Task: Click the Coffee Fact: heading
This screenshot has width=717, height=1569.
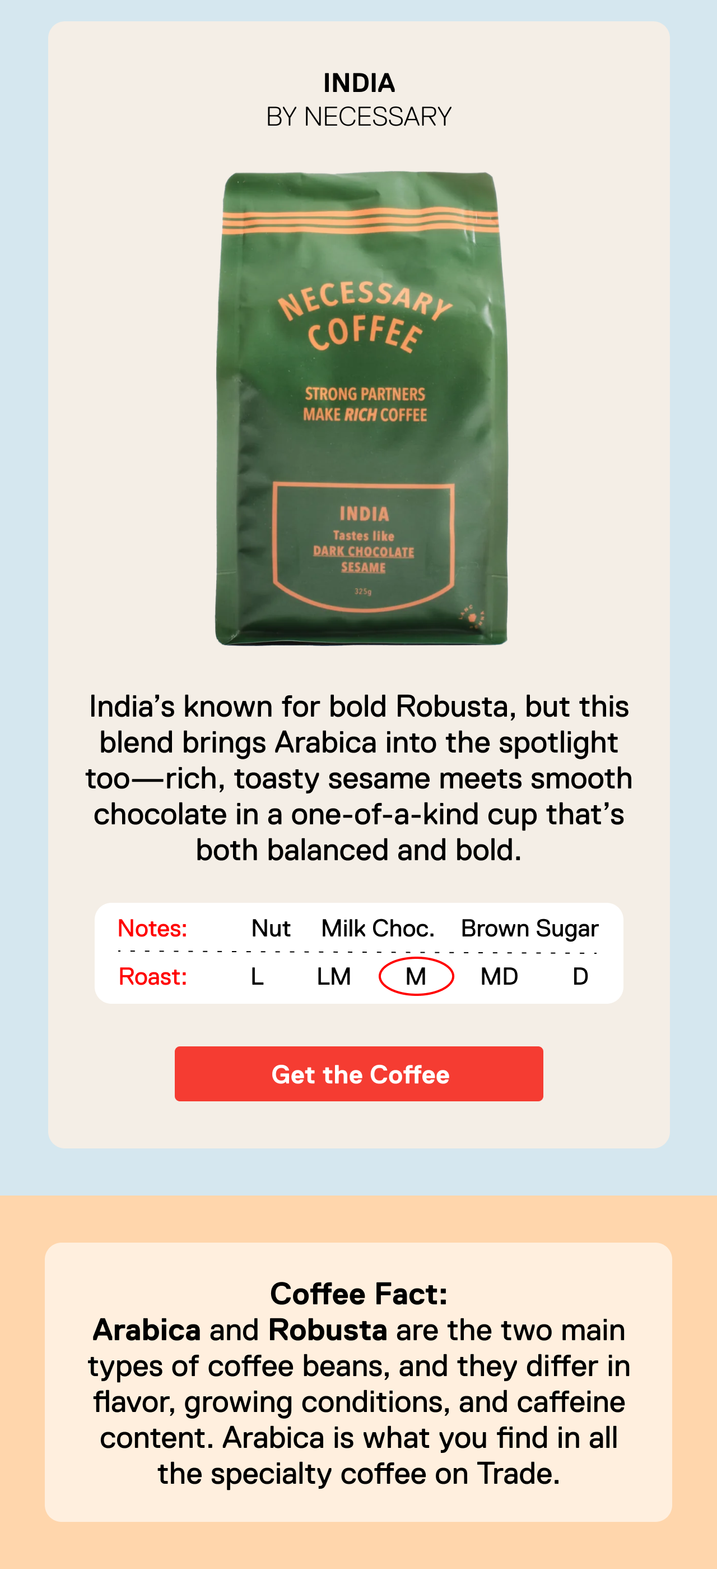Action: (x=359, y=1293)
